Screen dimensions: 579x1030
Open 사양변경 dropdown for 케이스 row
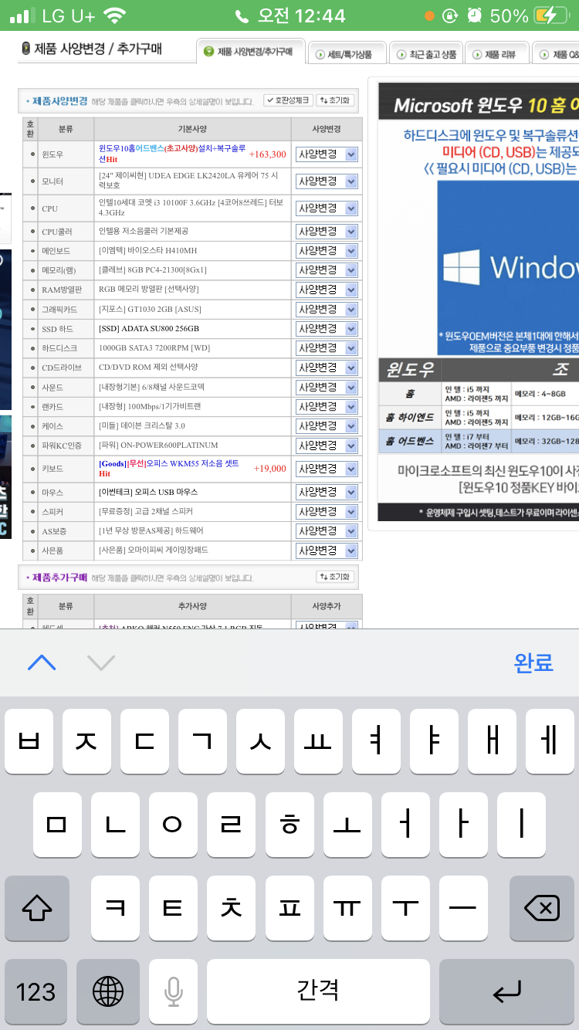pyautogui.click(x=327, y=426)
